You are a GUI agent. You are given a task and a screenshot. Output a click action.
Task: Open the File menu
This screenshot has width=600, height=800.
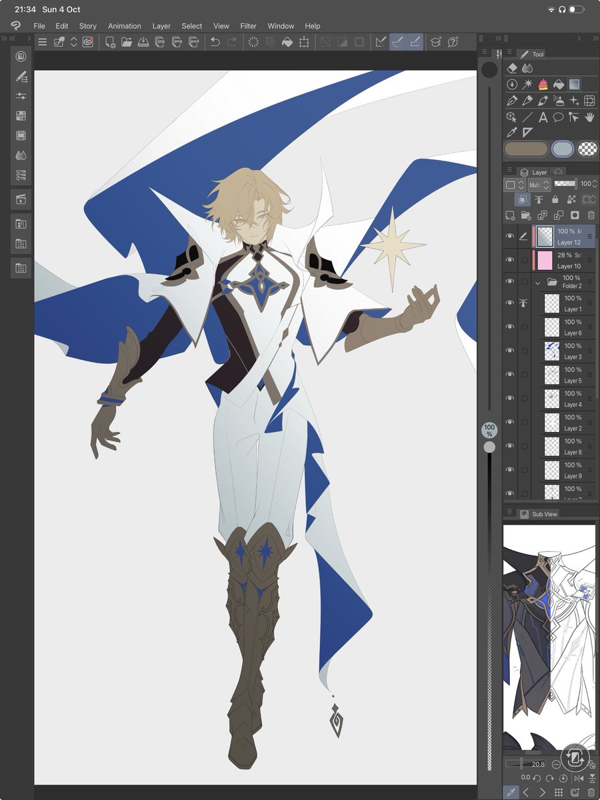(x=39, y=26)
